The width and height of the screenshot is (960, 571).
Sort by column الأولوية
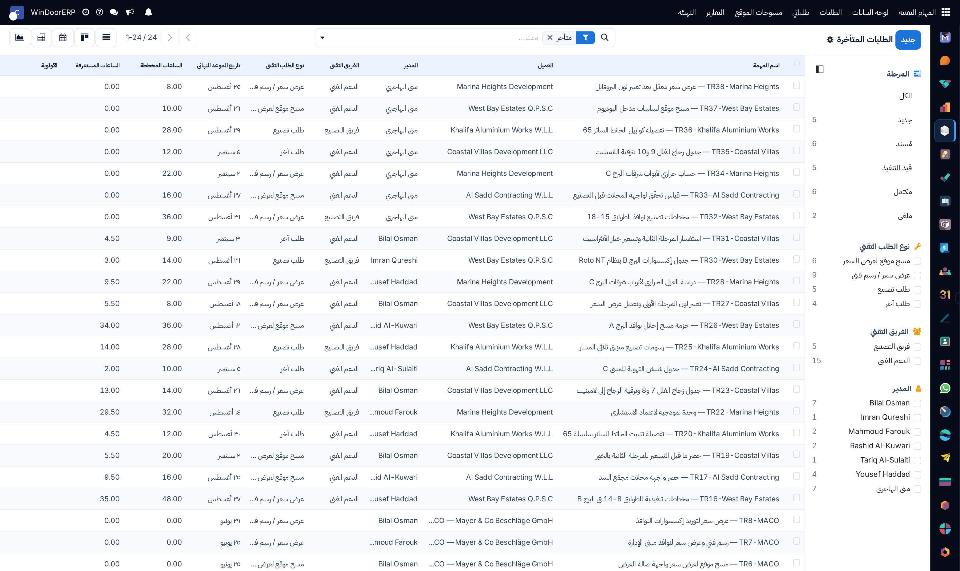(x=49, y=65)
